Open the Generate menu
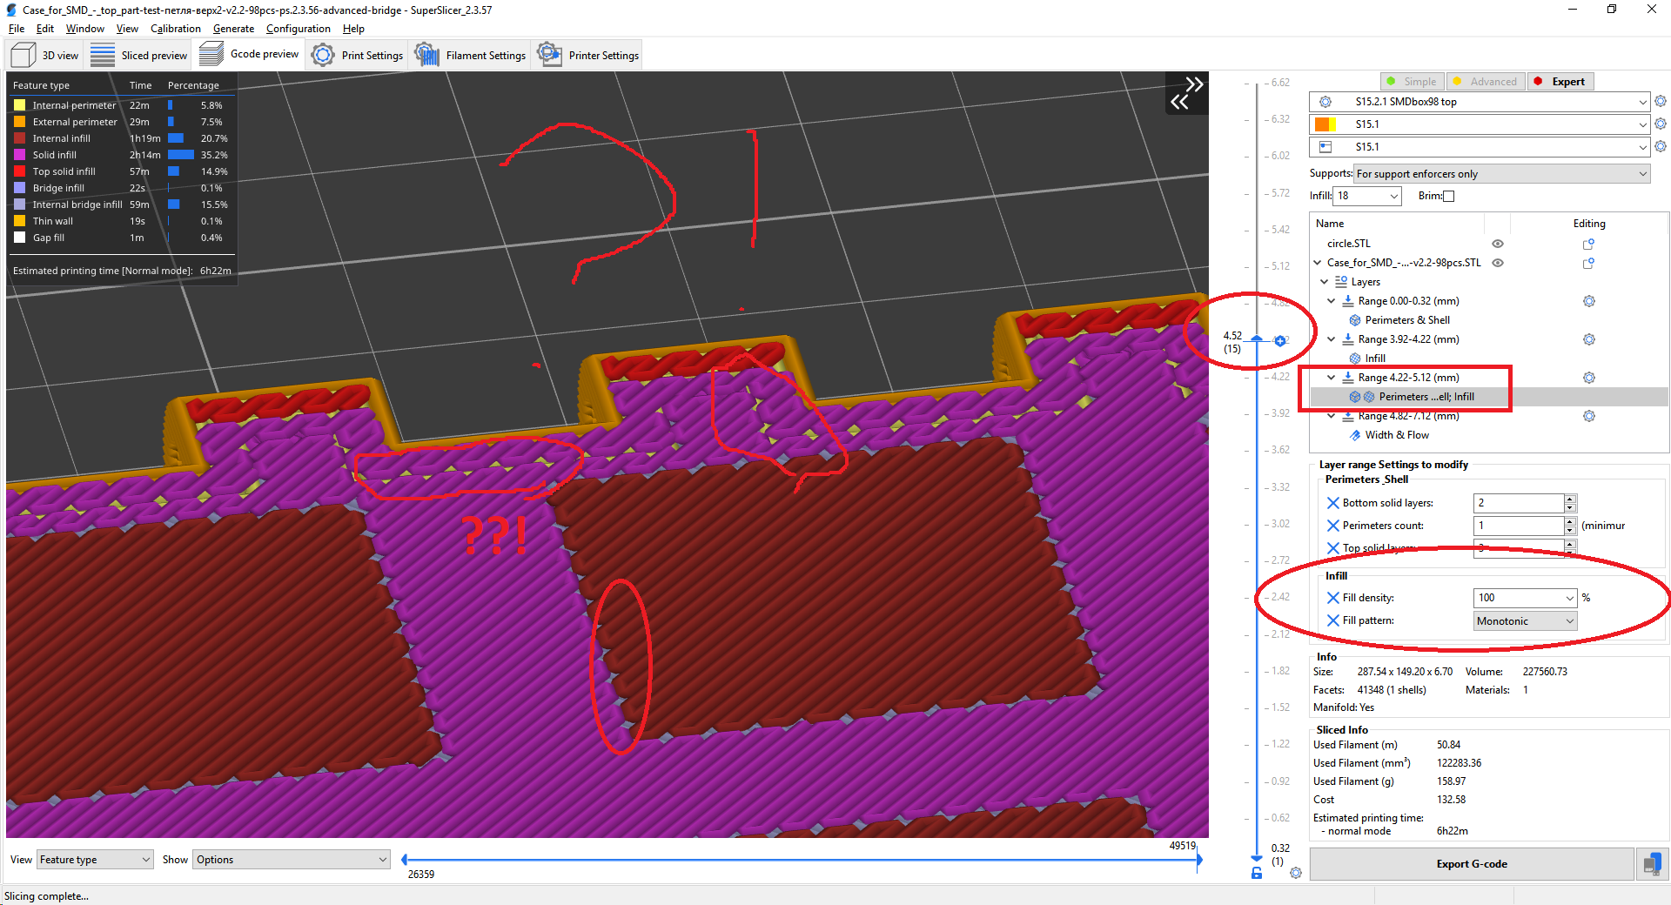The width and height of the screenshot is (1671, 905). click(233, 28)
